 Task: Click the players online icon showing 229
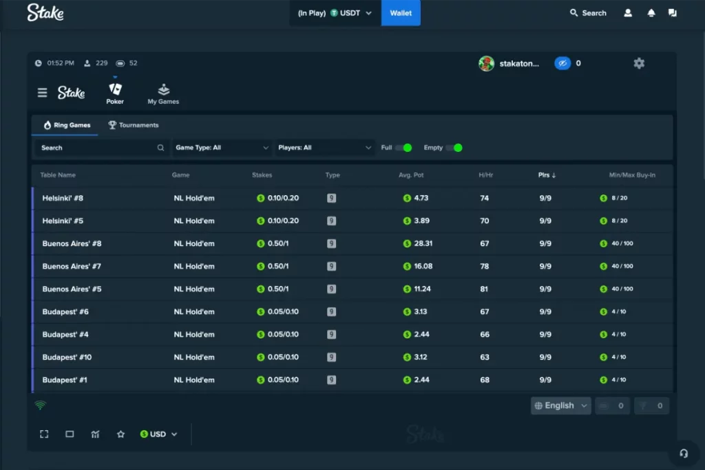pyautogui.click(x=87, y=63)
